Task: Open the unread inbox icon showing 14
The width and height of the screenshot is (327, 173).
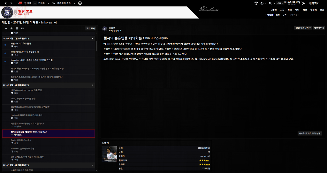Action: [20, 3]
